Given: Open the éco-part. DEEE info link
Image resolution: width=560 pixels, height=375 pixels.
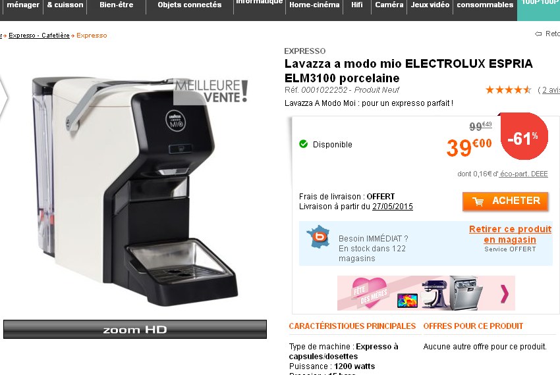Looking at the screenshot, I should click(524, 174).
